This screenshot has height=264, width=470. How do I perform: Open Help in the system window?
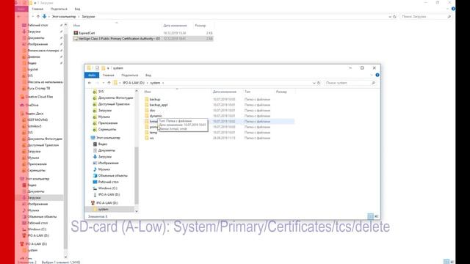pyautogui.click(x=377, y=75)
